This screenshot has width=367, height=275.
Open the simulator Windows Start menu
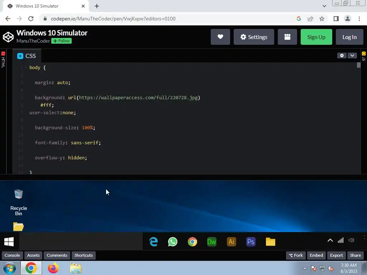coord(9,242)
